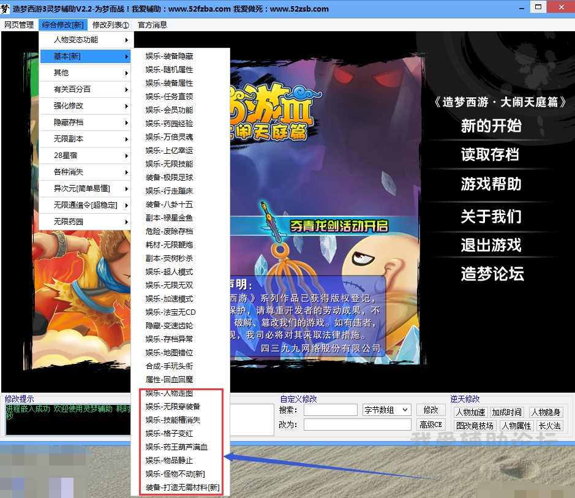Click 新的开始 in game menu

pos(491,126)
